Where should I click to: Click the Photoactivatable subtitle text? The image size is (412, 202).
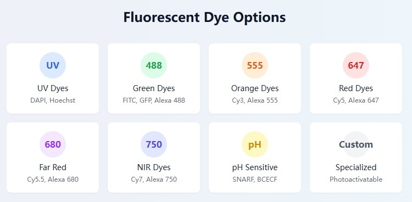(x=356, y=179)
